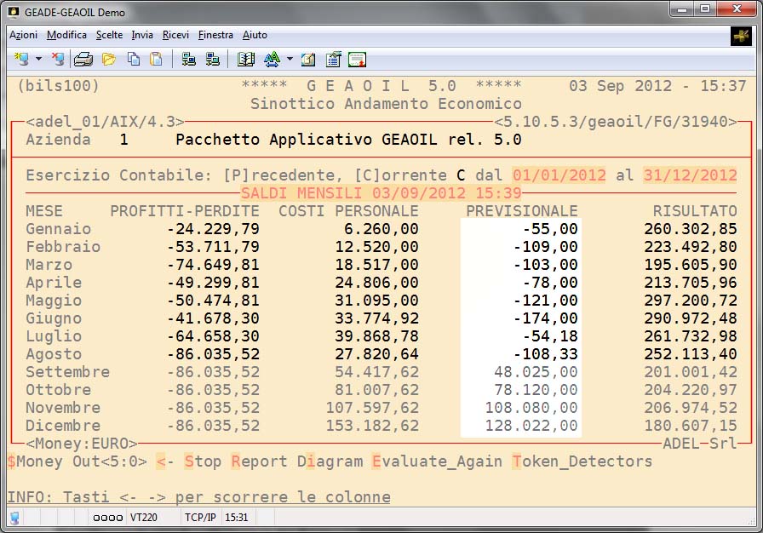Viewport: 763px width, 533px height.
Task: Open the Finestra menu
Action: click(215, 35)
